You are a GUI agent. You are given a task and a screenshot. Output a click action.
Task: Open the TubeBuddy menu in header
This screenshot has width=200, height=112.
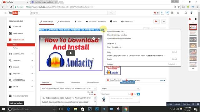point(156,13)
